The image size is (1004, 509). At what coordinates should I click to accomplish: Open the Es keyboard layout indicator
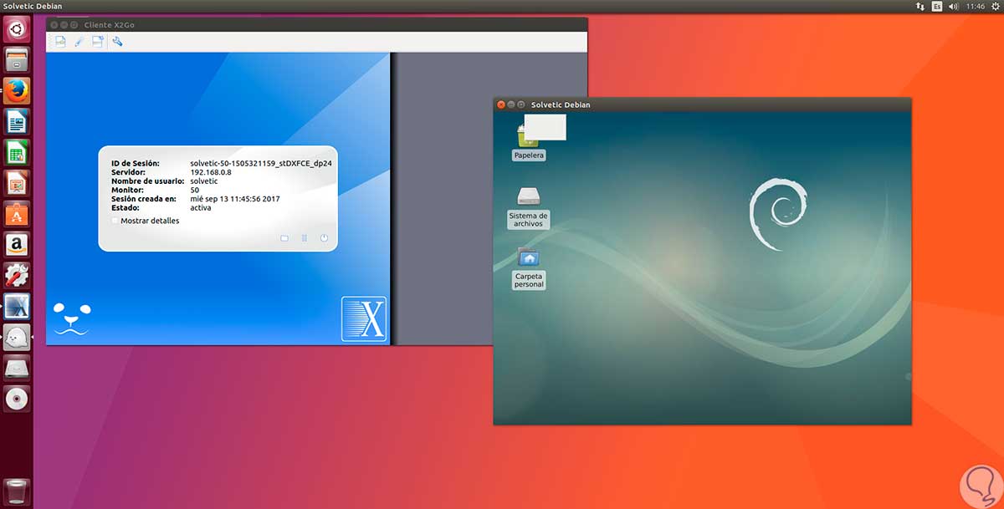tap(937, 6)
